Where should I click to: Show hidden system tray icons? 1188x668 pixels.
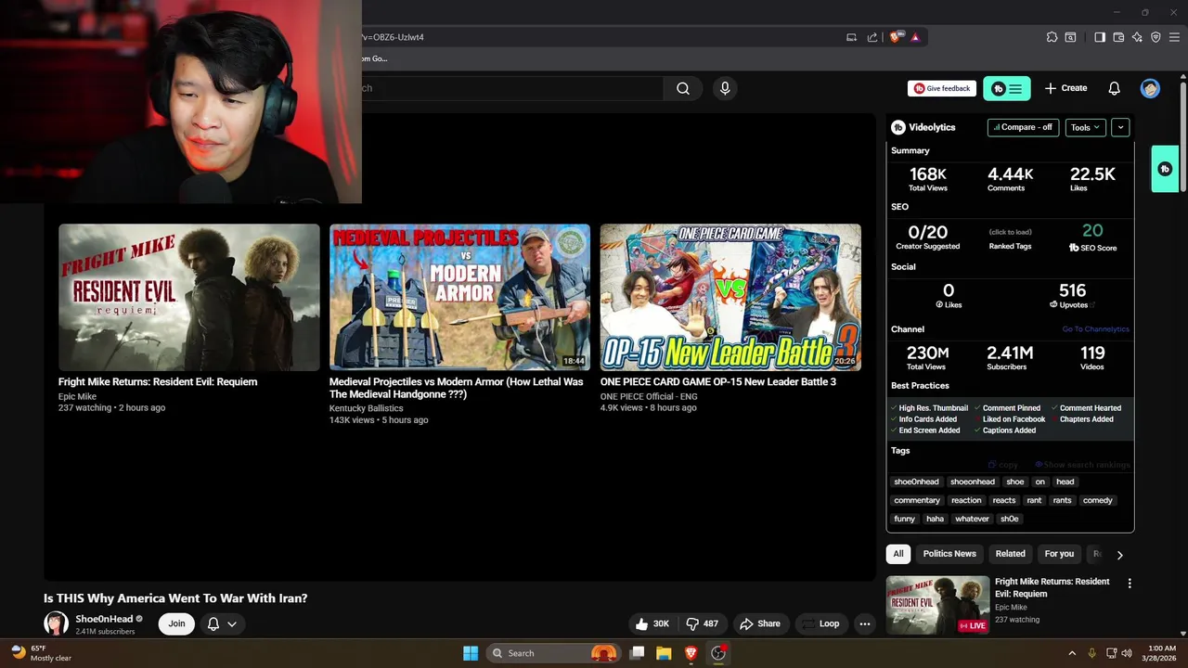[x=1072, y=653]
